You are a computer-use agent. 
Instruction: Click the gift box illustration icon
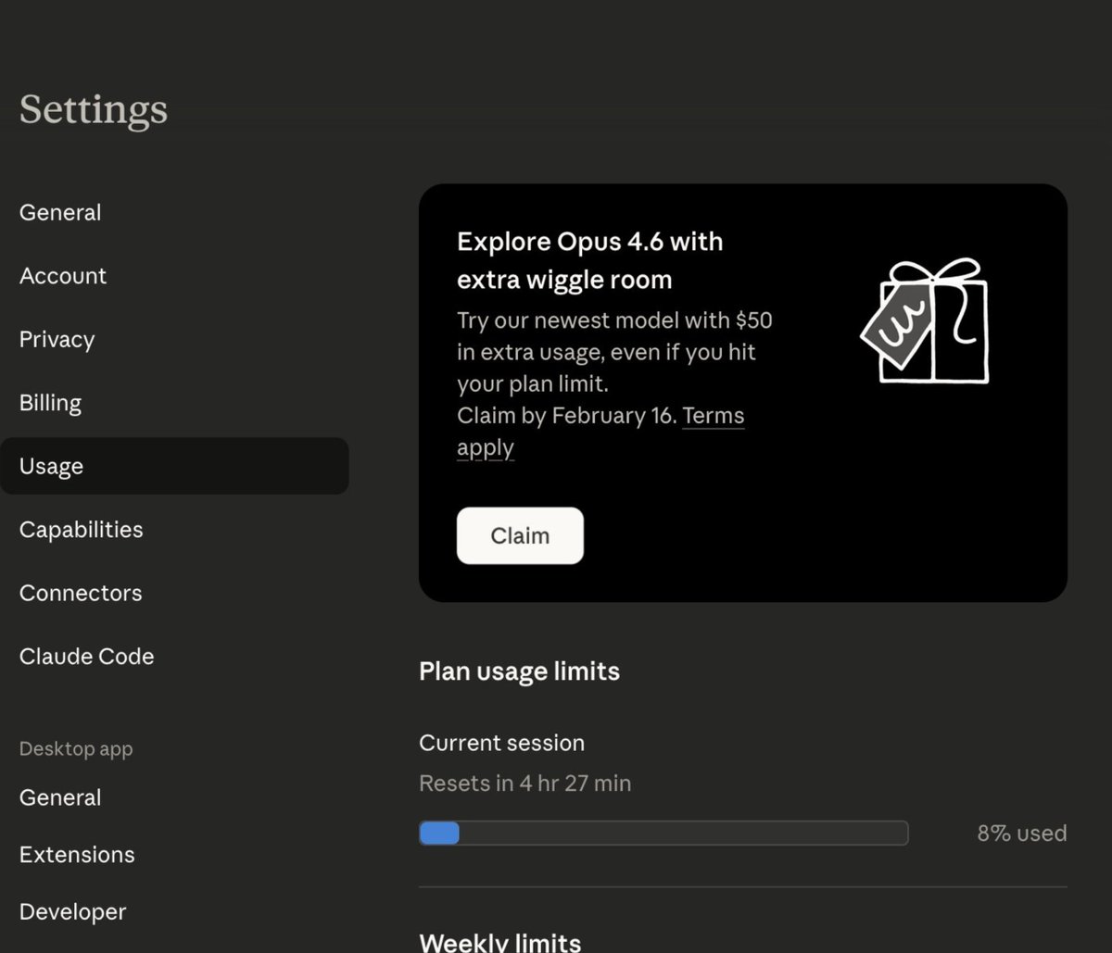click(x=925, y=320)
